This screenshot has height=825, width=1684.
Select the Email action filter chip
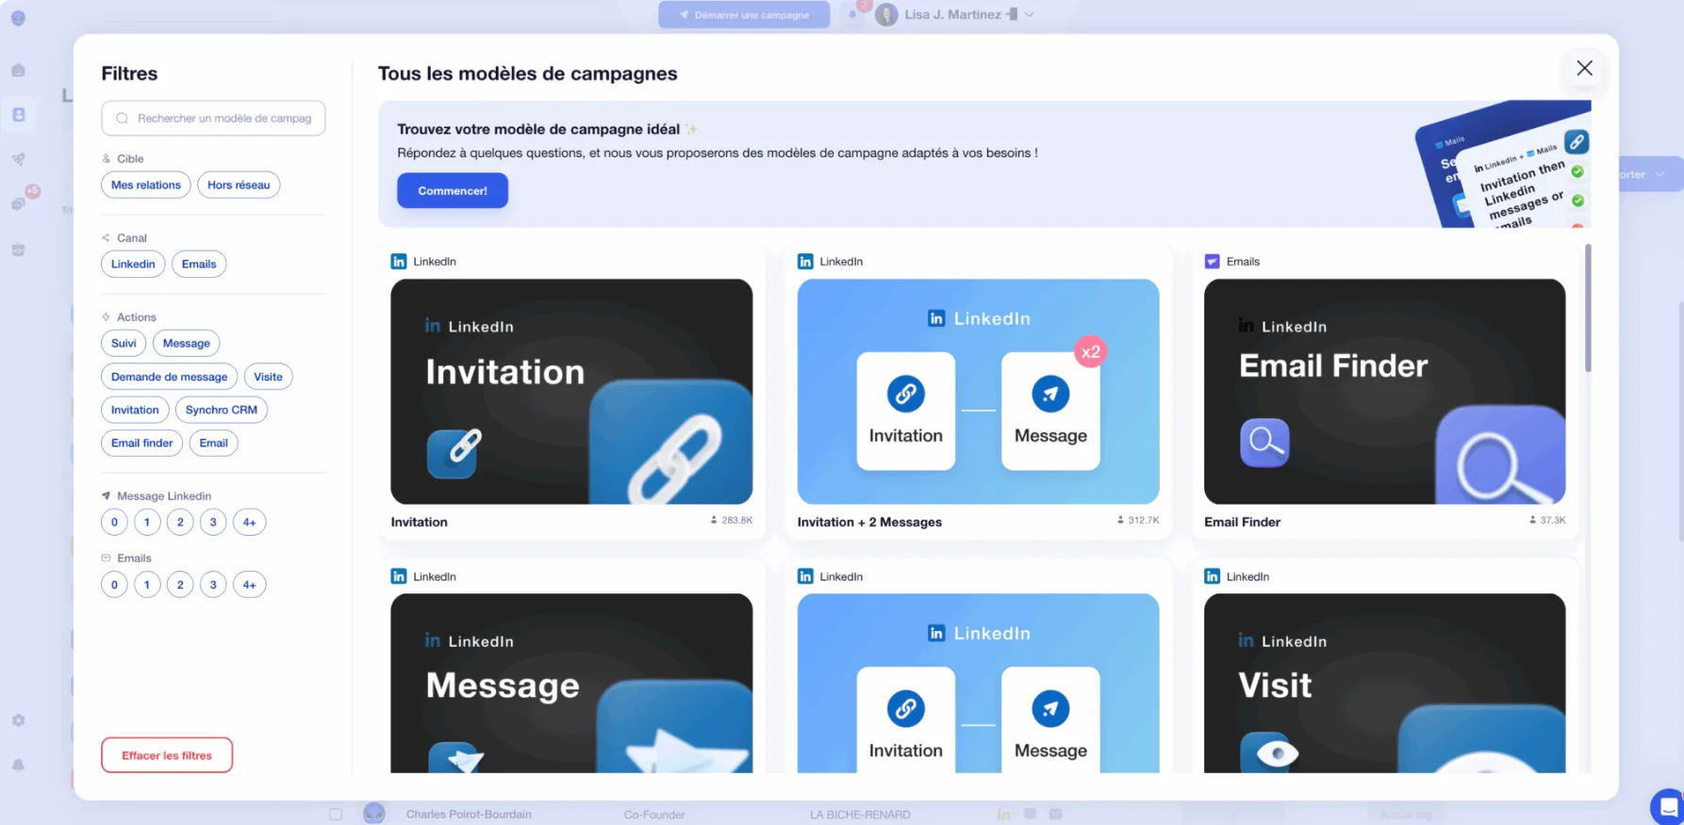click(x=214, y=443)
